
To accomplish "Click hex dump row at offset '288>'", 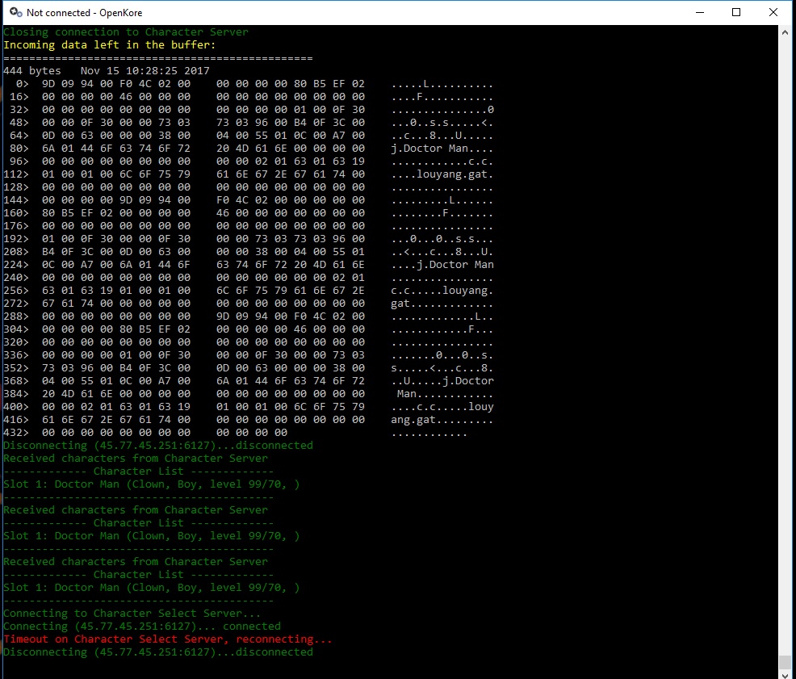I will (249, 316).
